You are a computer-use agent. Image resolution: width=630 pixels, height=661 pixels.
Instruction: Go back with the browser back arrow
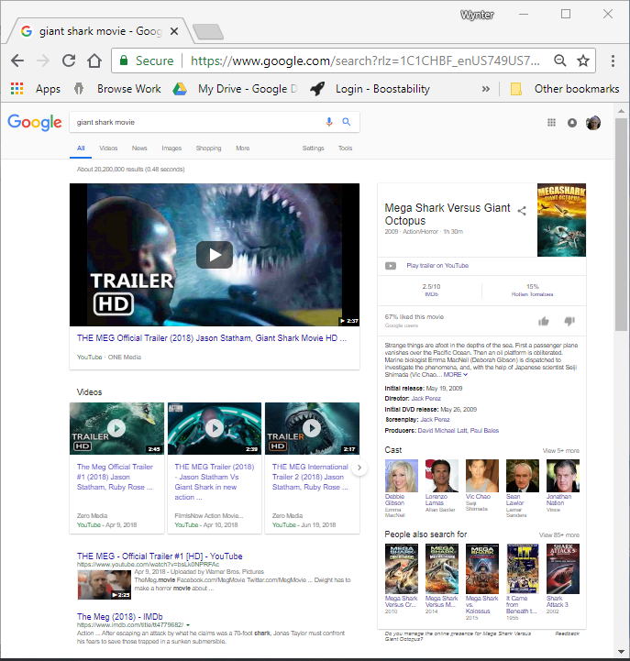17,61
